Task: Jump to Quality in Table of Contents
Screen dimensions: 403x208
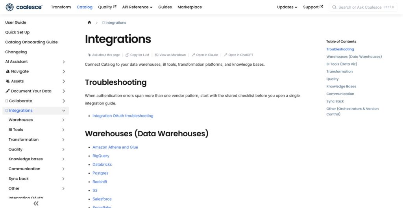Action: point(332,79)
